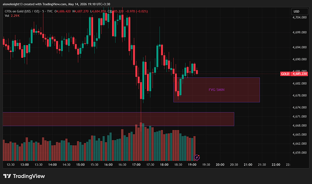Click the 15:00 time axis label
This screenshot has width=312, height=184.
coord(80,165)
